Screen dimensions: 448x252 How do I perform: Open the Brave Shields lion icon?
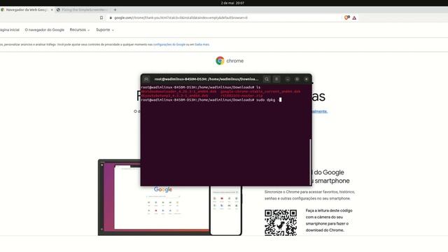pyautogui.click(x=347, y=17)
